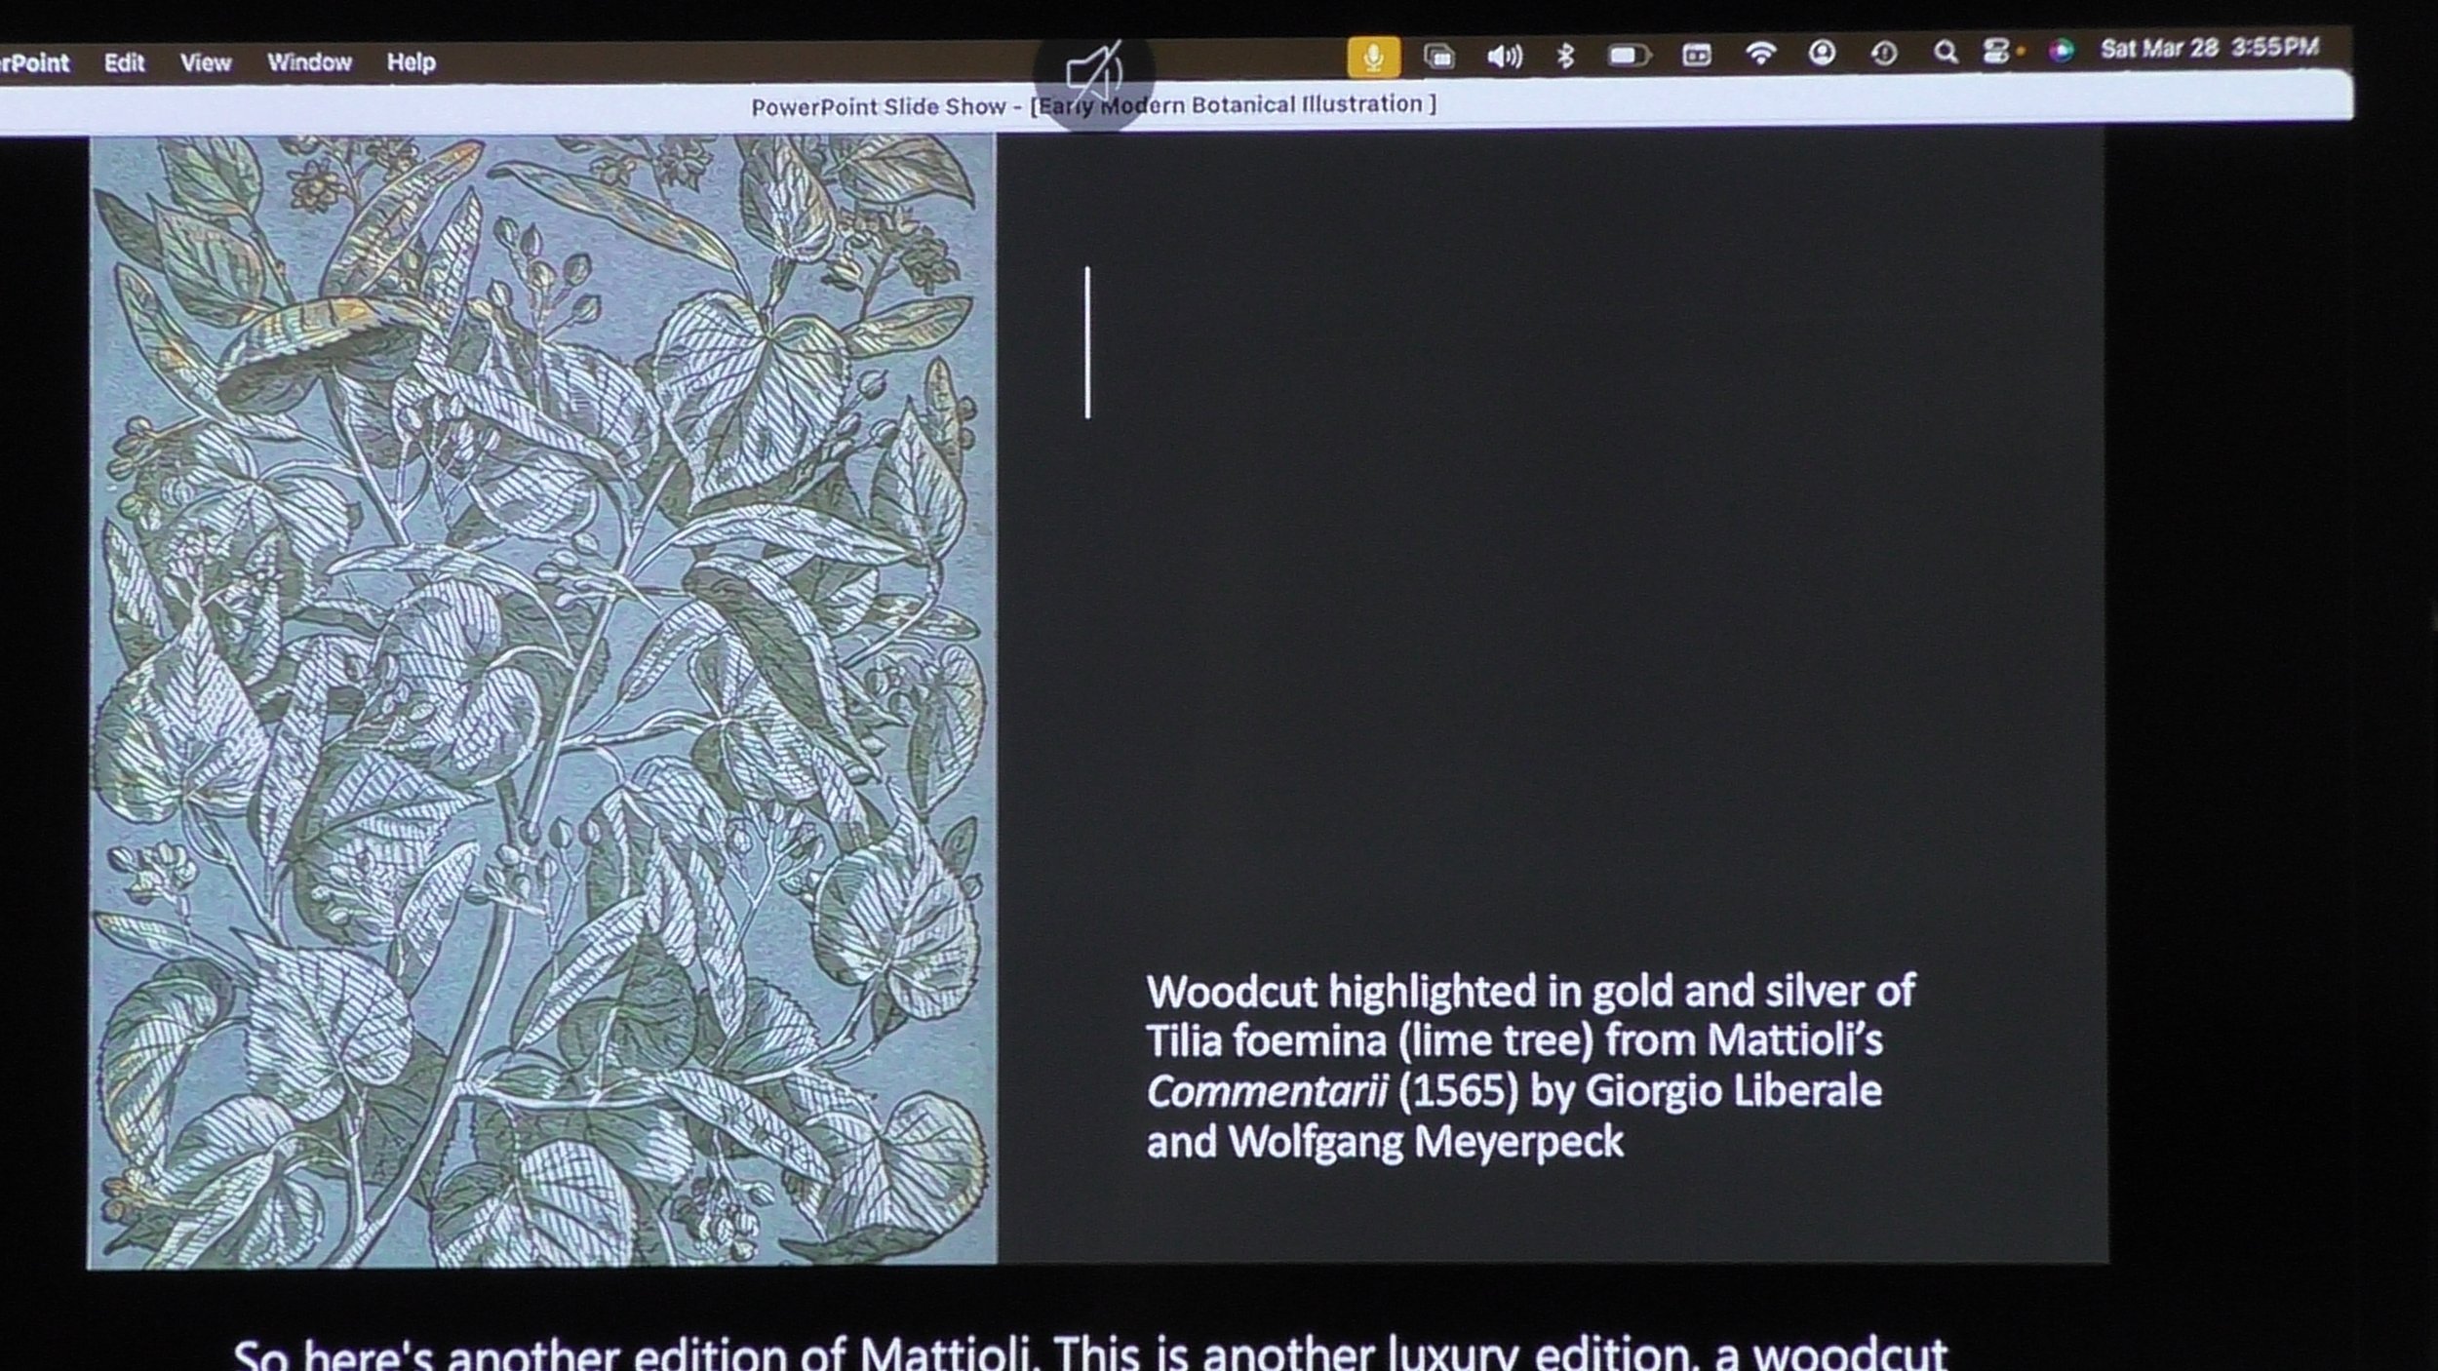The width and height of the screenshot is (2438, 1371).
Task: Open the Wi-Fi status menu
Action: [1760, 54]
